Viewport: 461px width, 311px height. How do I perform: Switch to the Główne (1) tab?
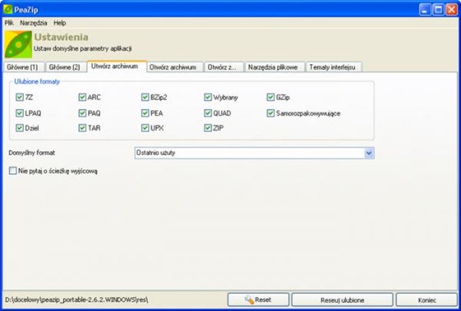click(x=24, y=67)
